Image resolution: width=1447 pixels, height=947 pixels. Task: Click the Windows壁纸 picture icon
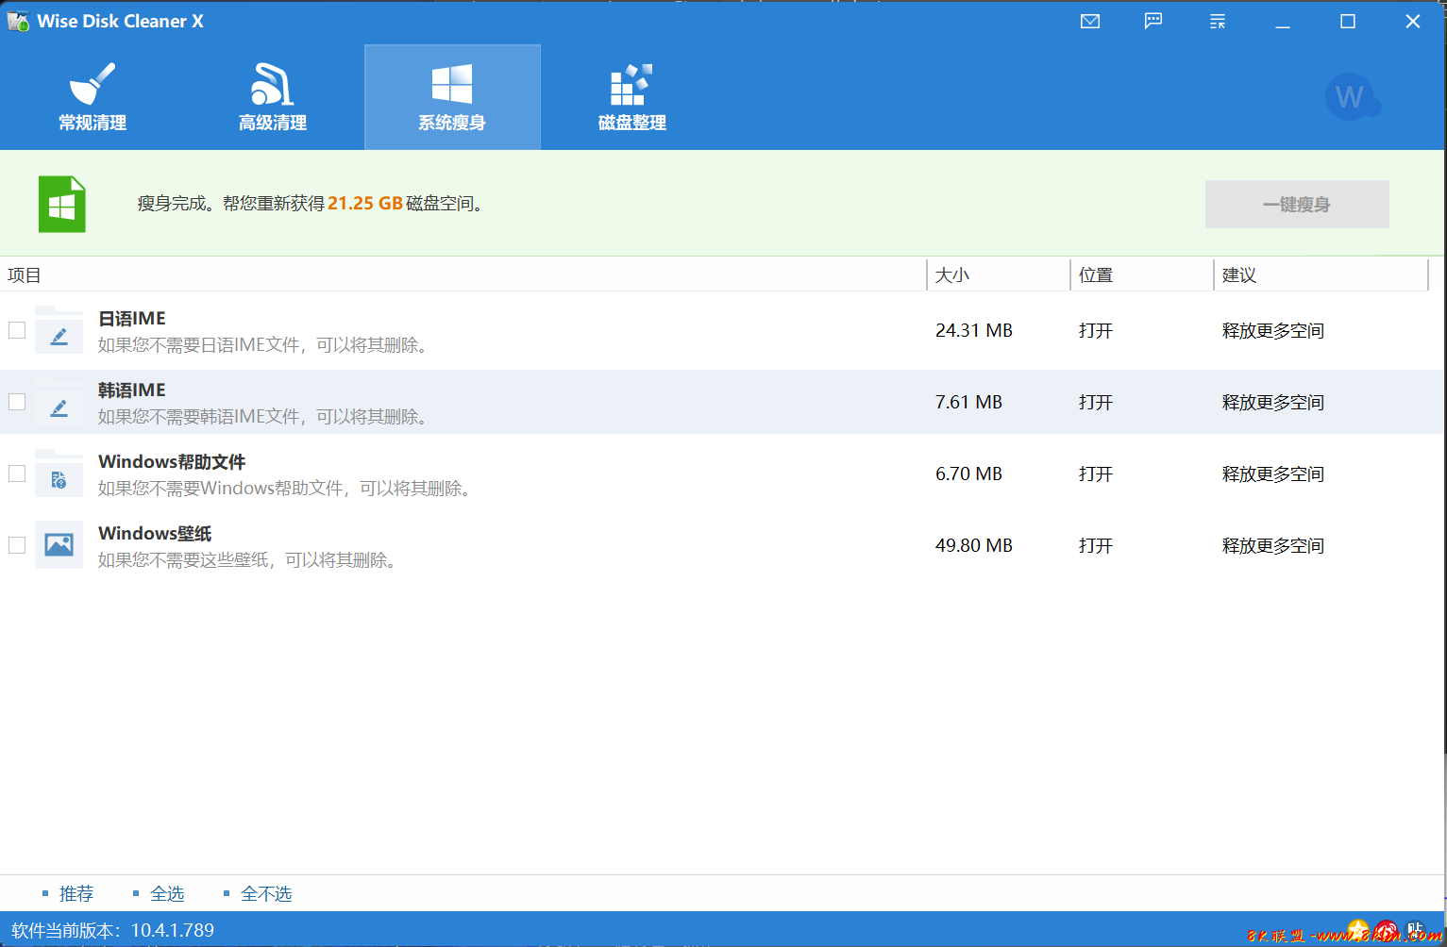pyautogui.click(x=59, y=545)
